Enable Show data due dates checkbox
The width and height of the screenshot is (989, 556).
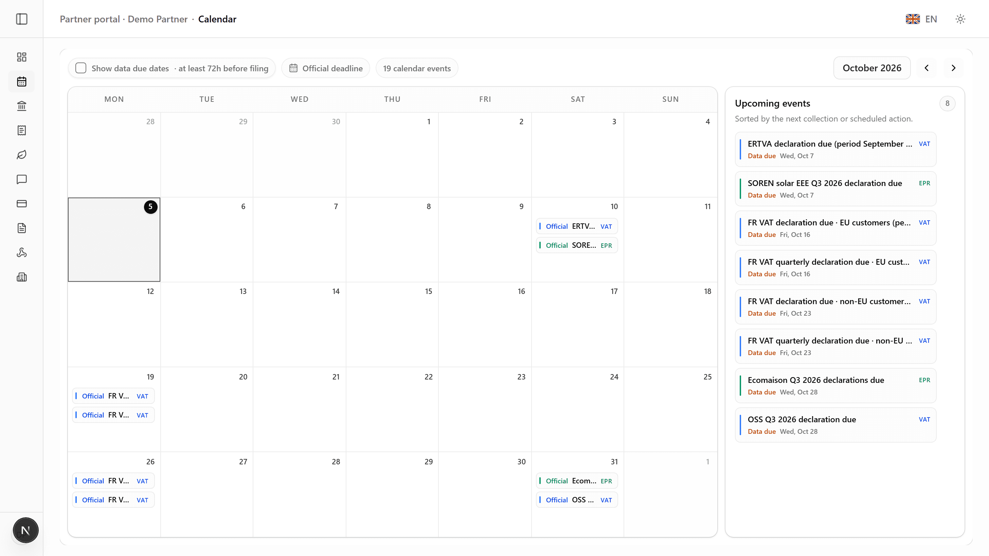click(x=80, y=68)
